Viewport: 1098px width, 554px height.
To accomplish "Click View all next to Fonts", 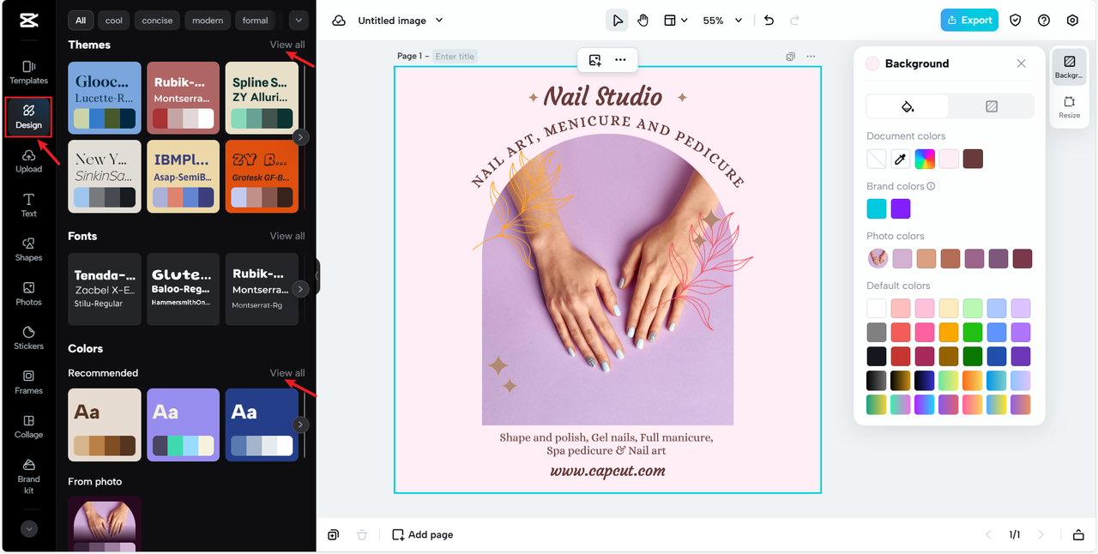I will (x=287, y=236).
